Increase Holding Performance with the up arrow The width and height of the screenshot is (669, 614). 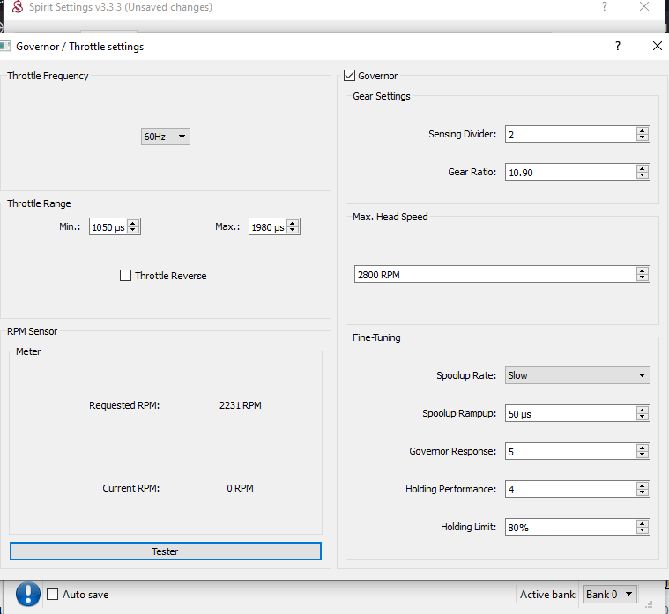click(643, 485)
